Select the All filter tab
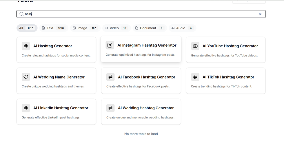Viewport: 284px width, 146px height. pyautogui.click(x=27, y=28)
